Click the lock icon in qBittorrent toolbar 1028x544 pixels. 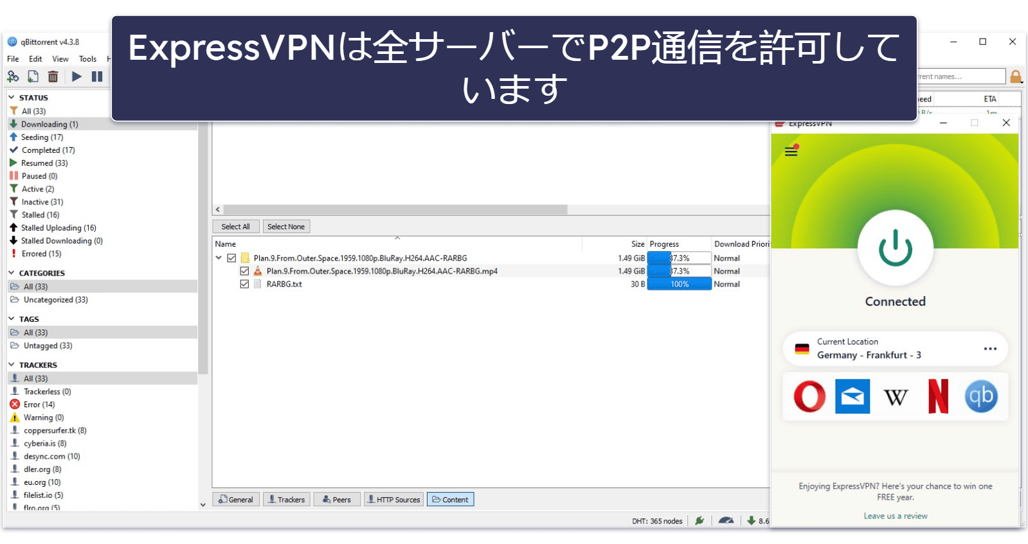[x=1016, y=76]
